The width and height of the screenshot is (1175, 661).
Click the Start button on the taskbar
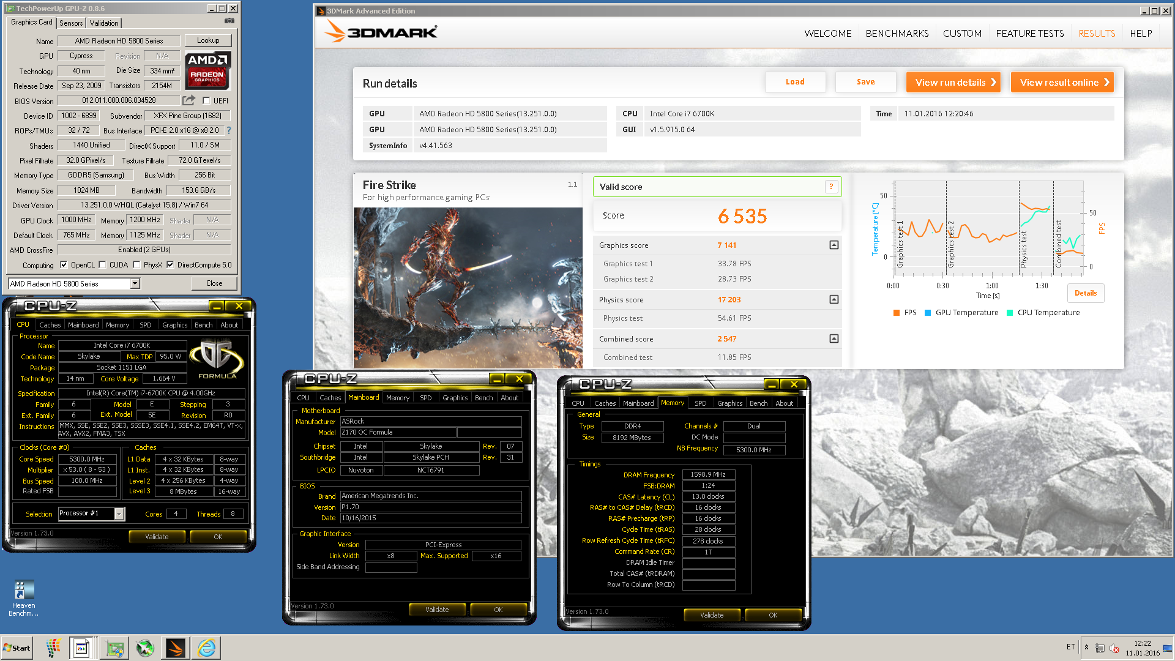17,648
